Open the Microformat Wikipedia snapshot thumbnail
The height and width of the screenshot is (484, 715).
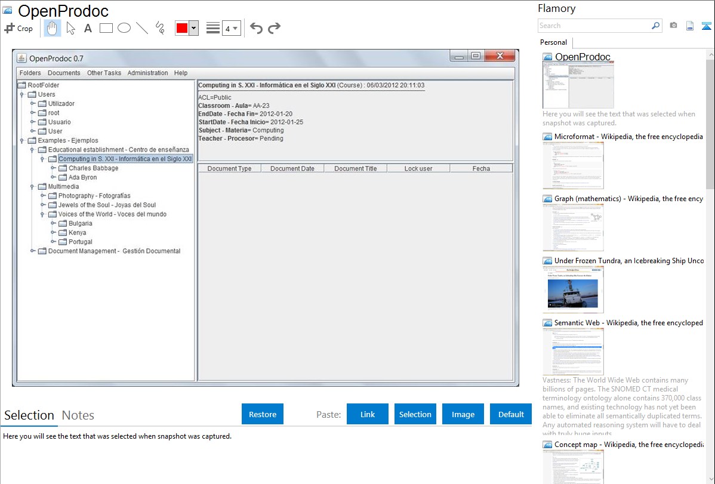pyautogui.click(x=573, y=165)
